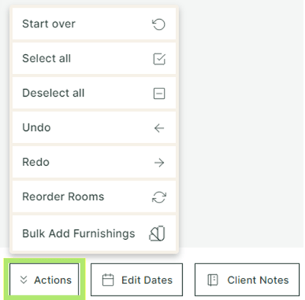Screen dimensions: 305x300
Task: Select the Undo menu item
Action: [x=94, y=127]
